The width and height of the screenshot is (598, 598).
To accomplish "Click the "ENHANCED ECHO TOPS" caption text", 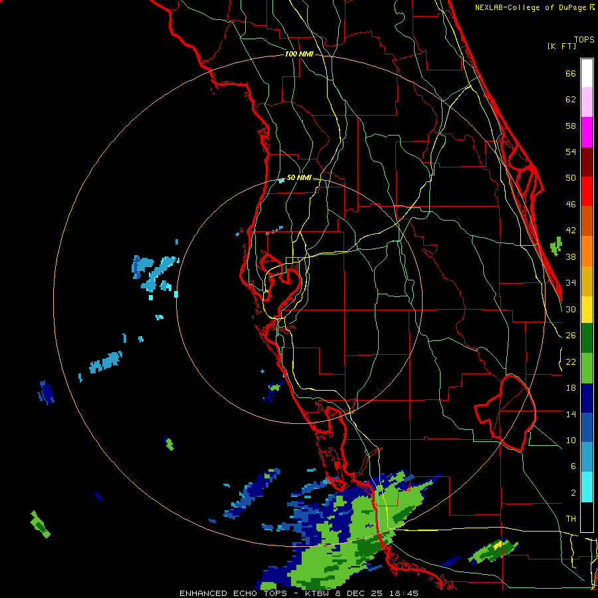I will 233,593.
